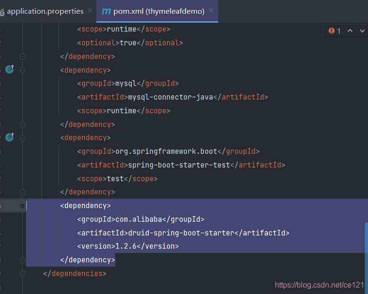Screen dimensions: 368x294
Task: Click the error count number 1
Action: [x=339, y=31]
